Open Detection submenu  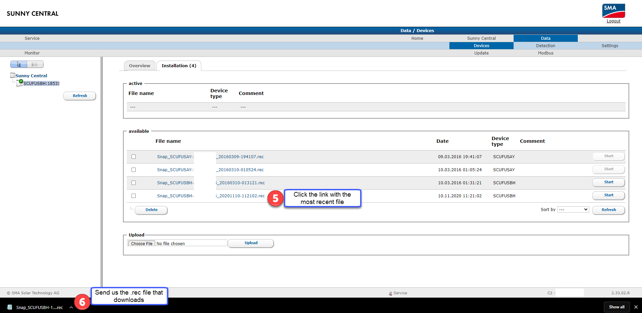click(x=546, y=45)
